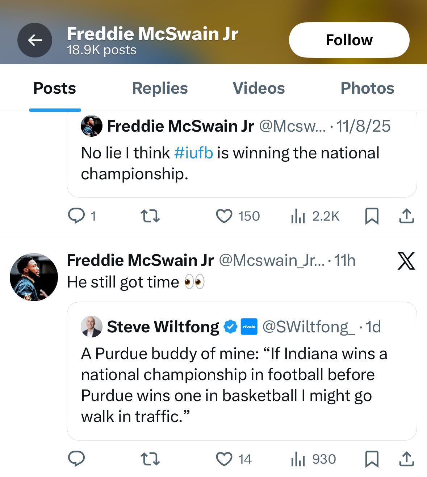
Task: Switch to the Replies tab
Action: (x=160, y=88)
